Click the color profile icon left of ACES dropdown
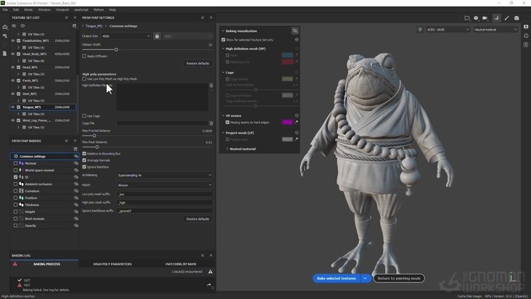Image resolution: width=531 pixels, height=299 pixels. point(420,30)
